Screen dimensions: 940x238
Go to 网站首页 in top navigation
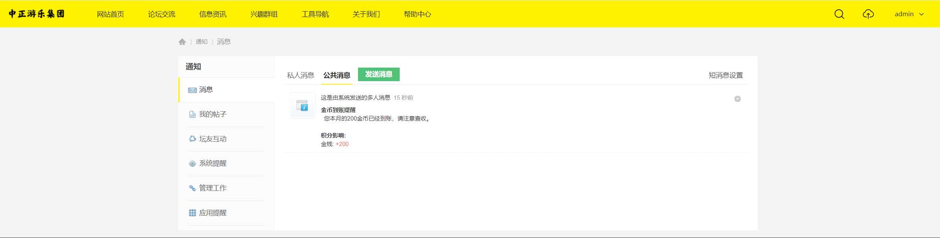110,14
